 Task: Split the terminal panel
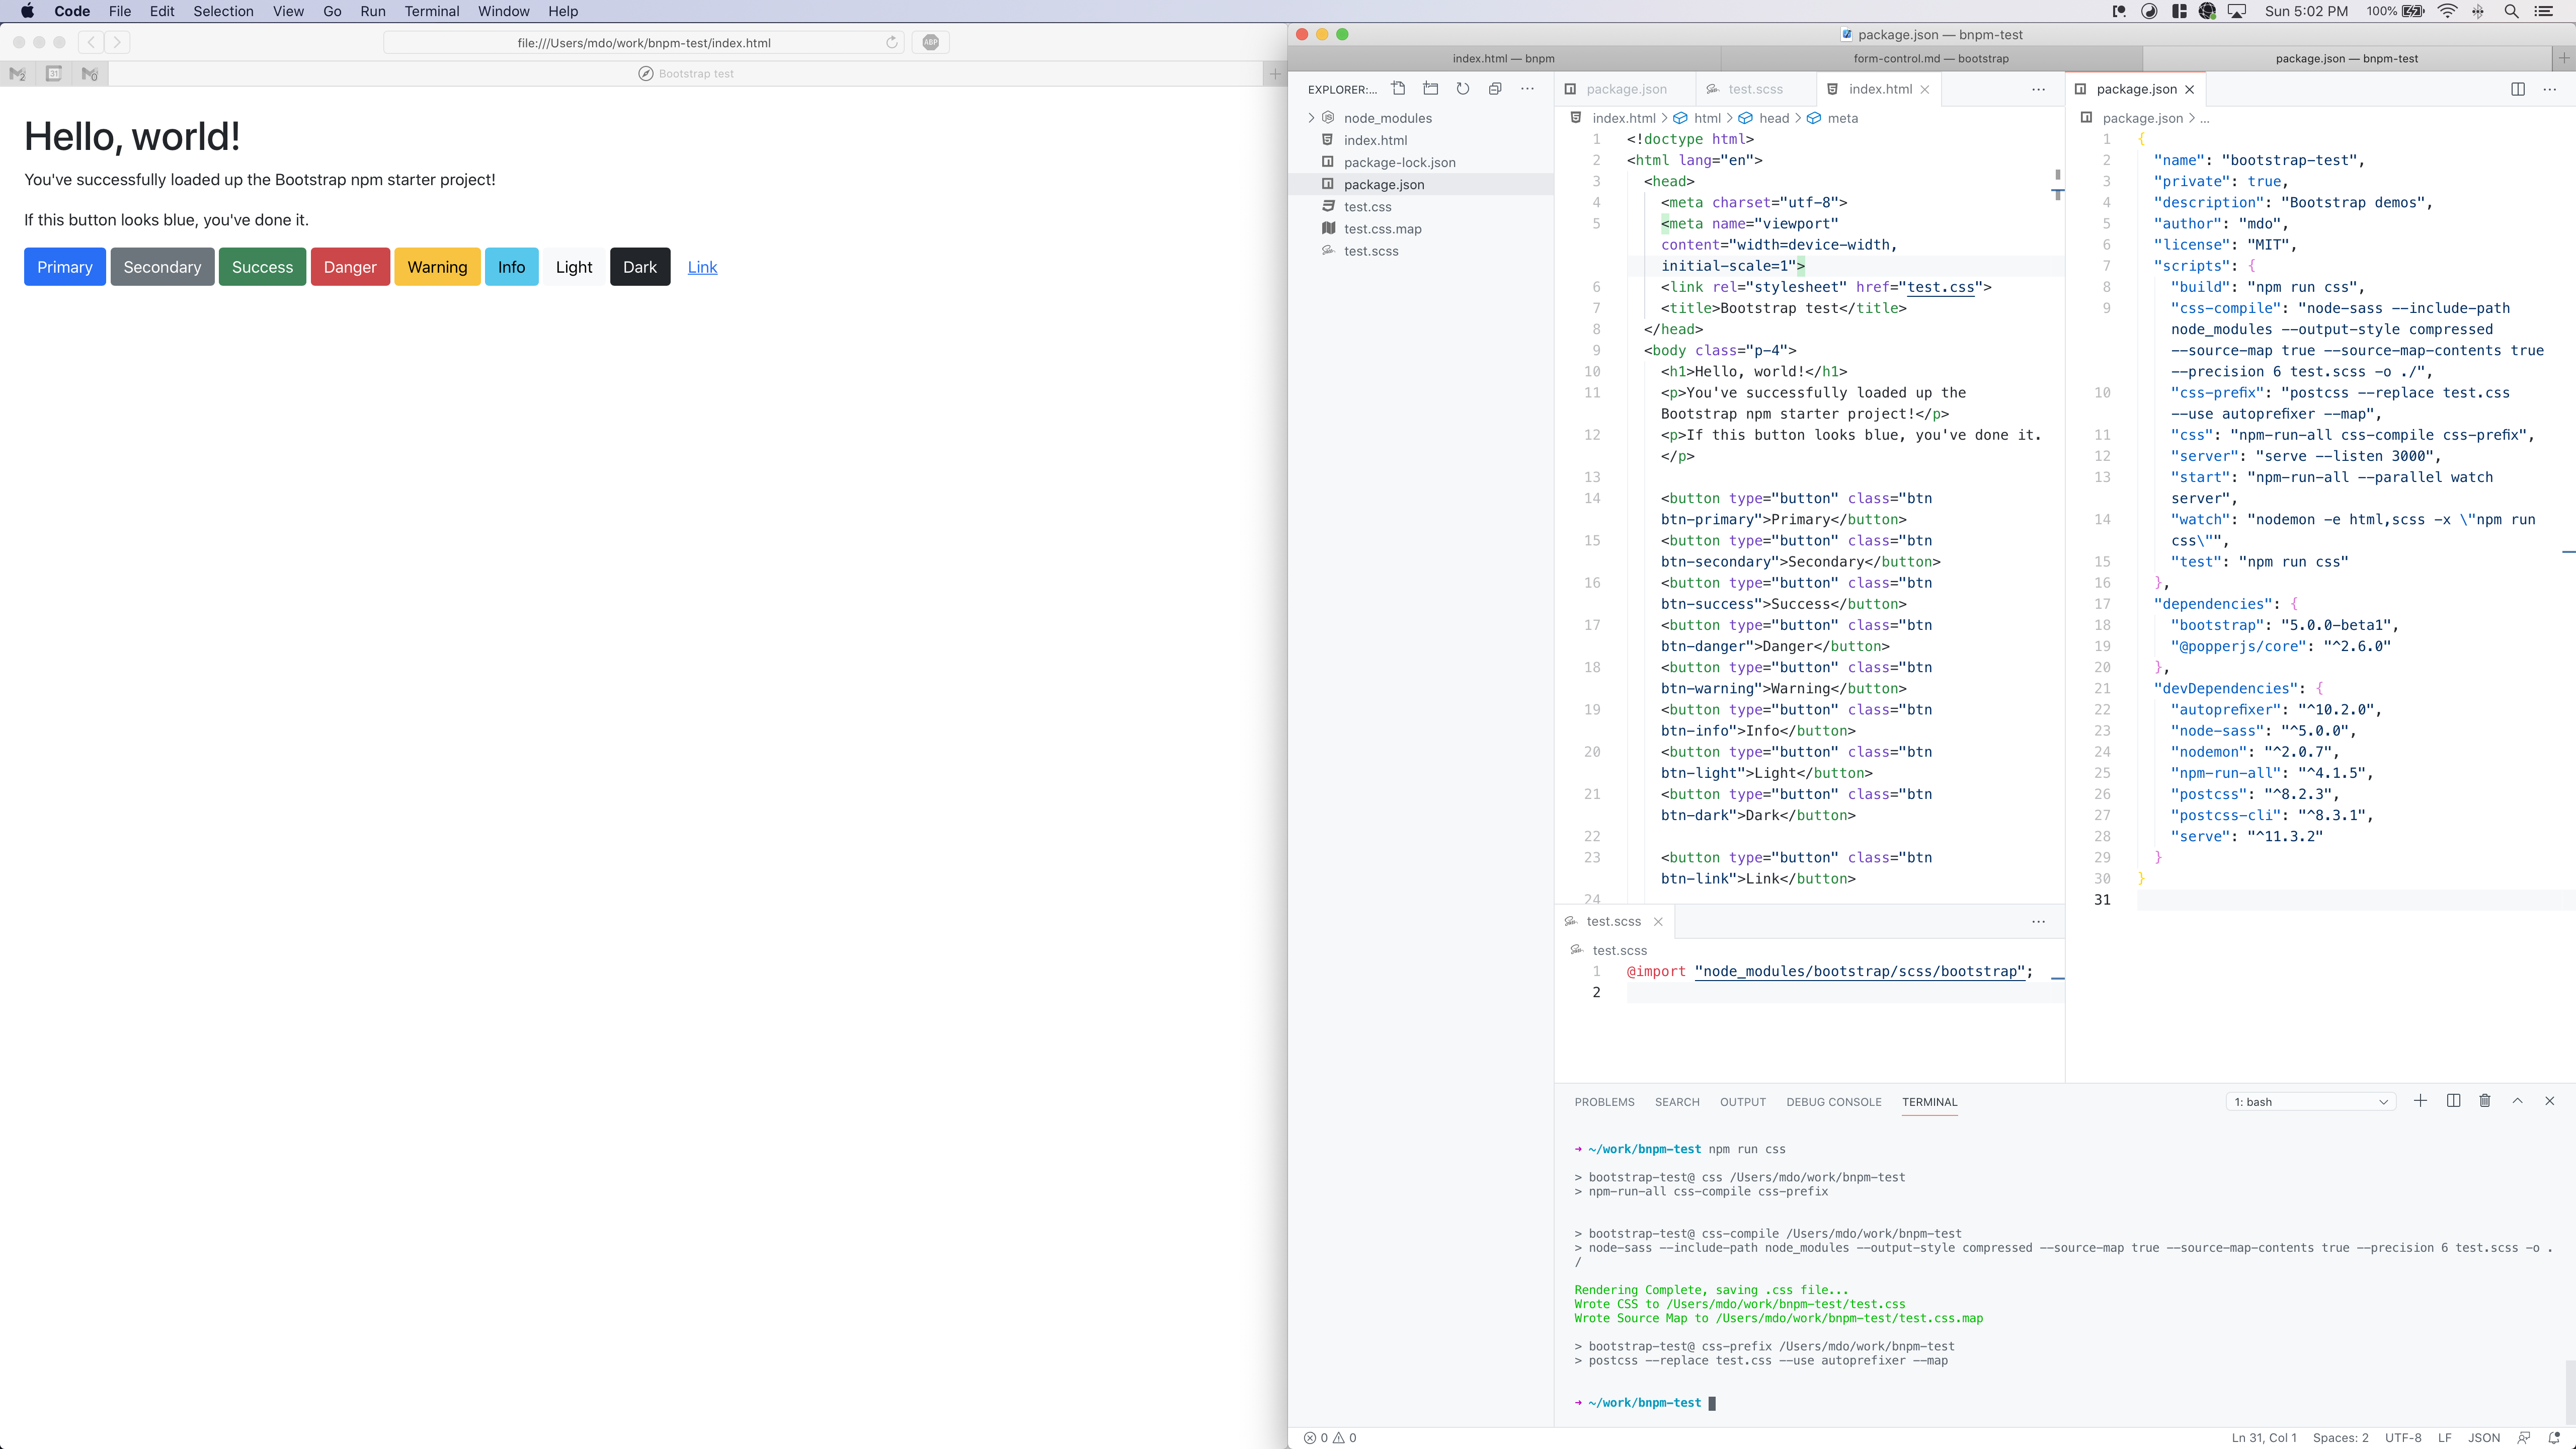2453,1100
